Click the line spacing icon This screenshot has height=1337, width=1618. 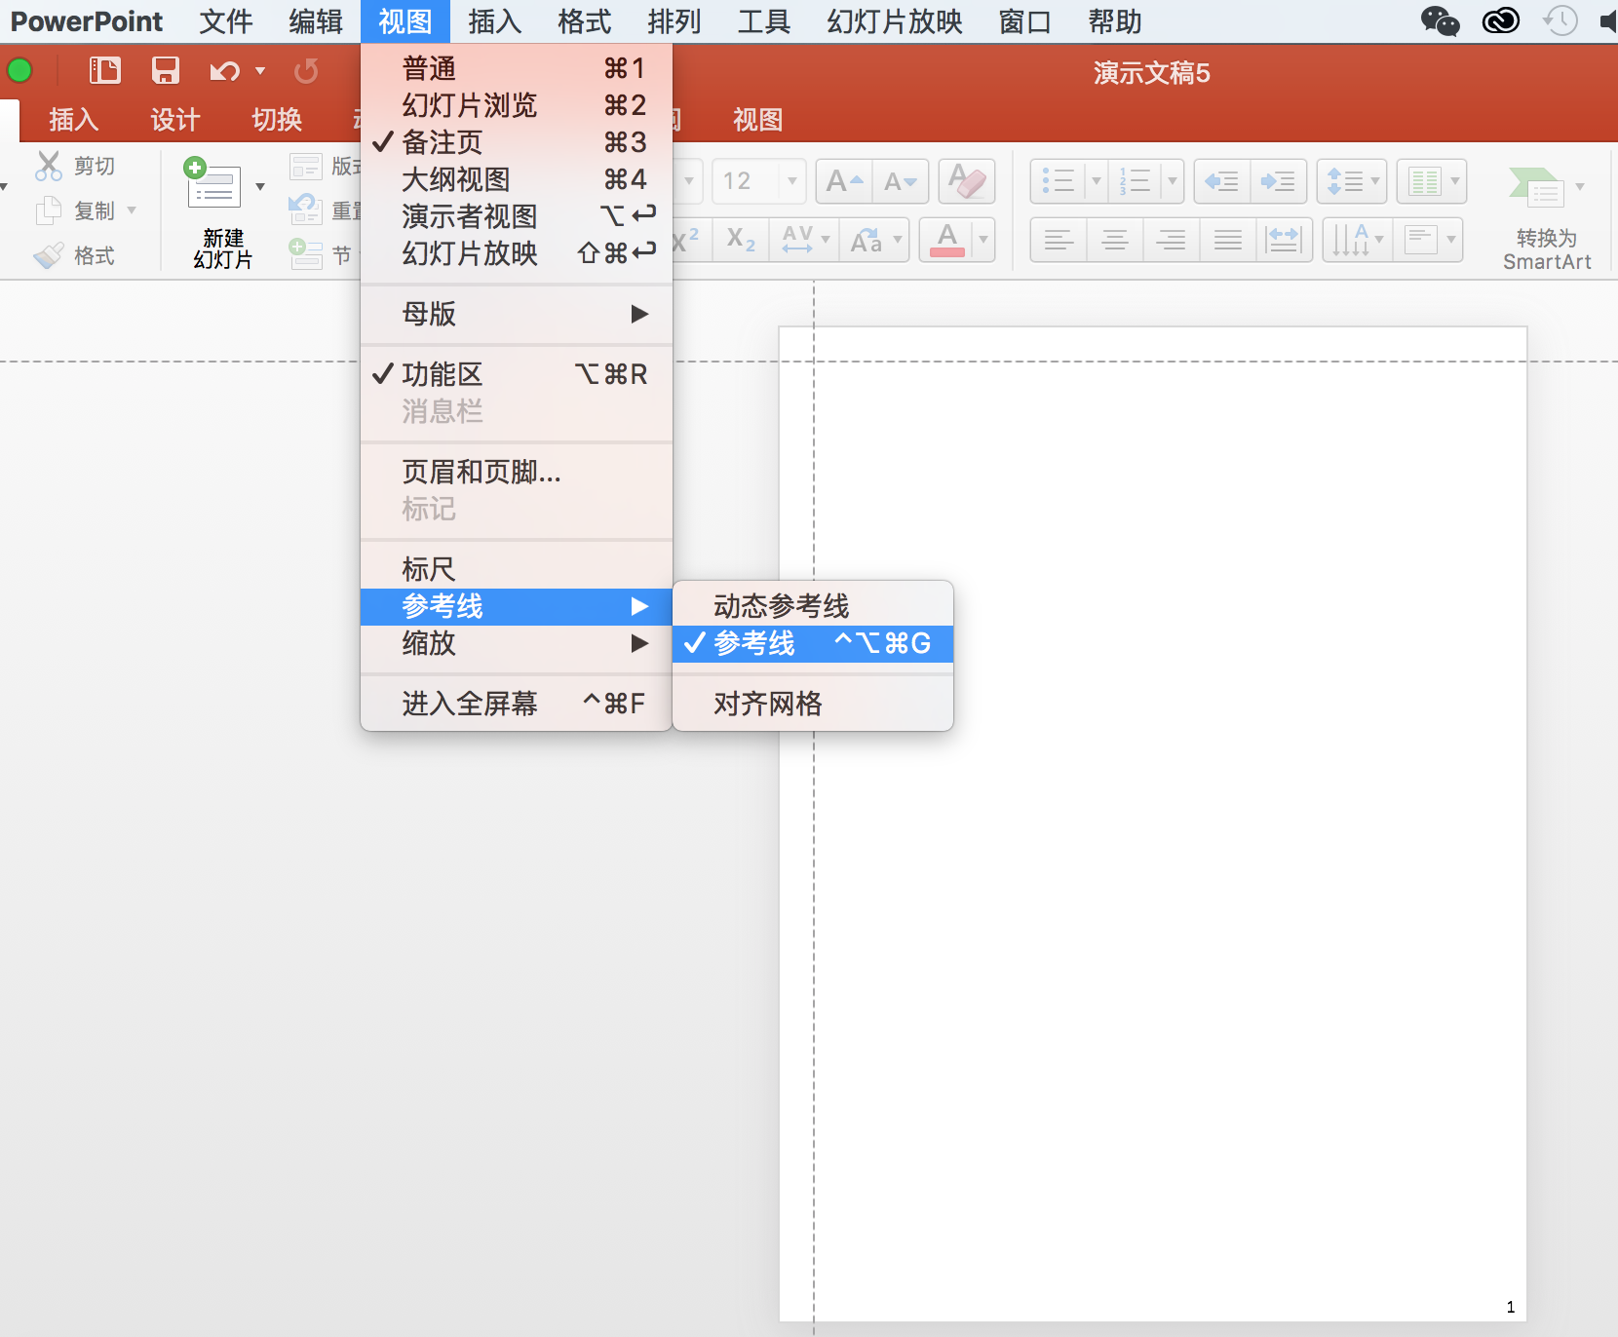1345,181
